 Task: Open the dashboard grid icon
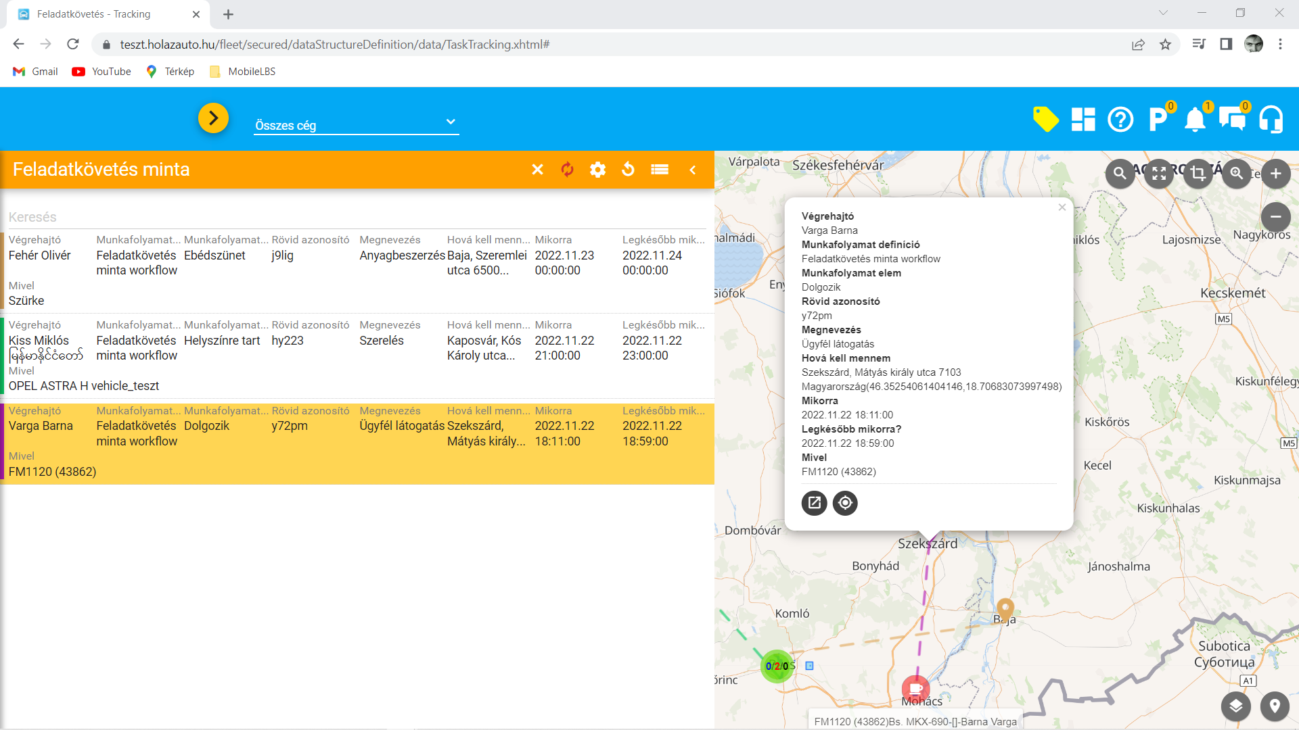point(1083,120)
